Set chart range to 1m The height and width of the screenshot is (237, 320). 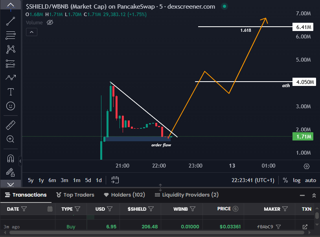point(77,180)
